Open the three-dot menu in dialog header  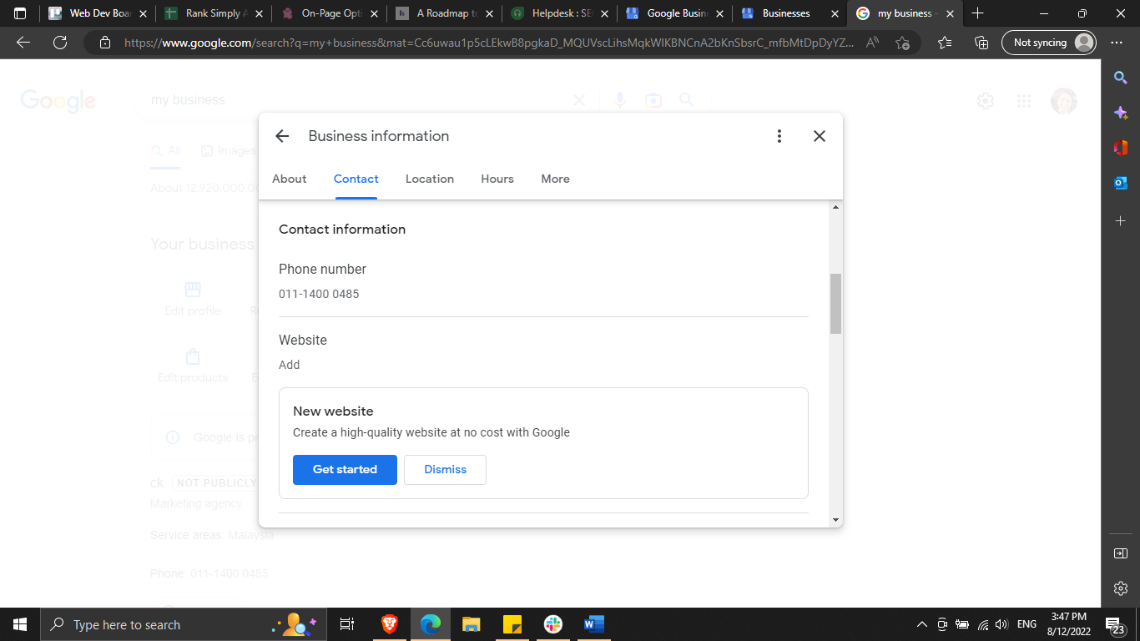(779, 136)
